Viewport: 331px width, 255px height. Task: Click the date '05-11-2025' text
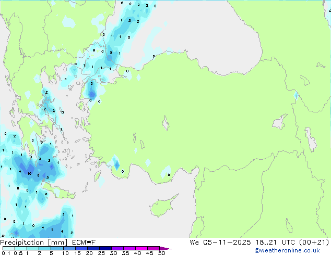227,243
